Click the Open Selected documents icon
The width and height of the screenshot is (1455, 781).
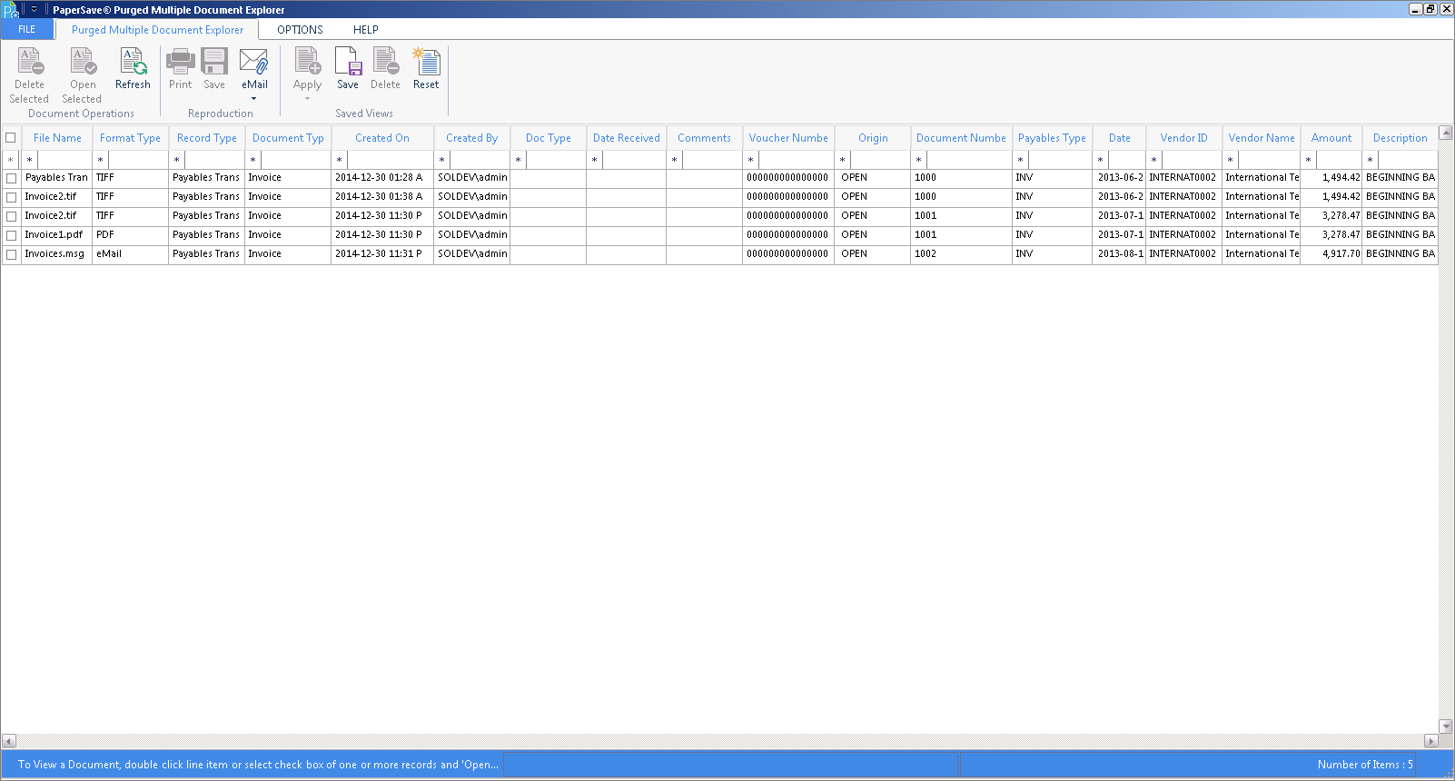[x=83, y=62]
